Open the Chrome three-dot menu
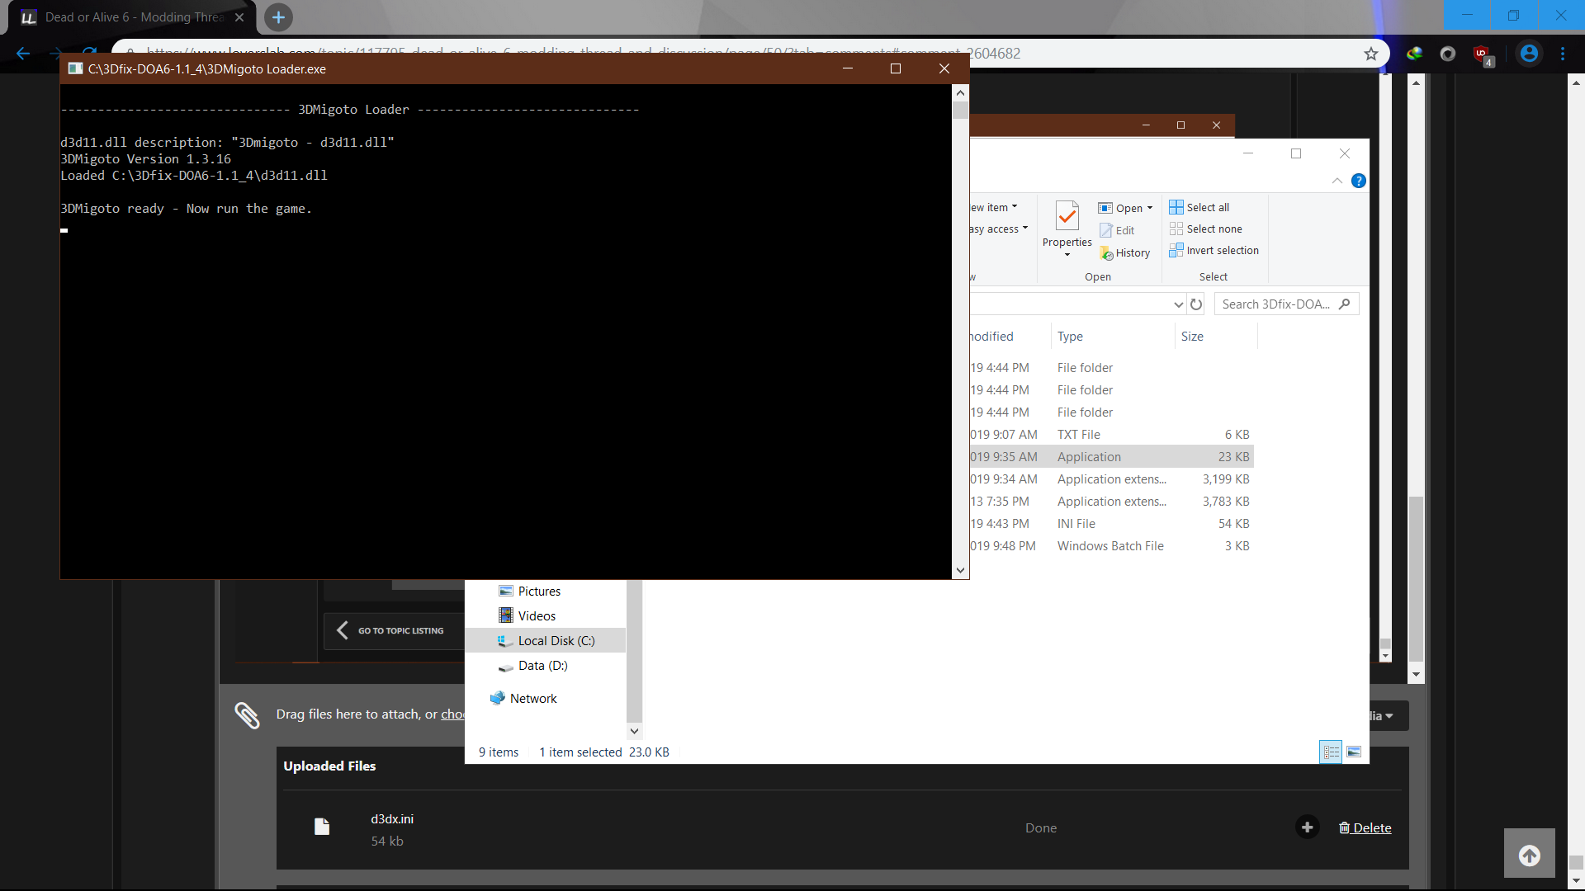This screenshot has height=891, width=1585. point(1563,54)
